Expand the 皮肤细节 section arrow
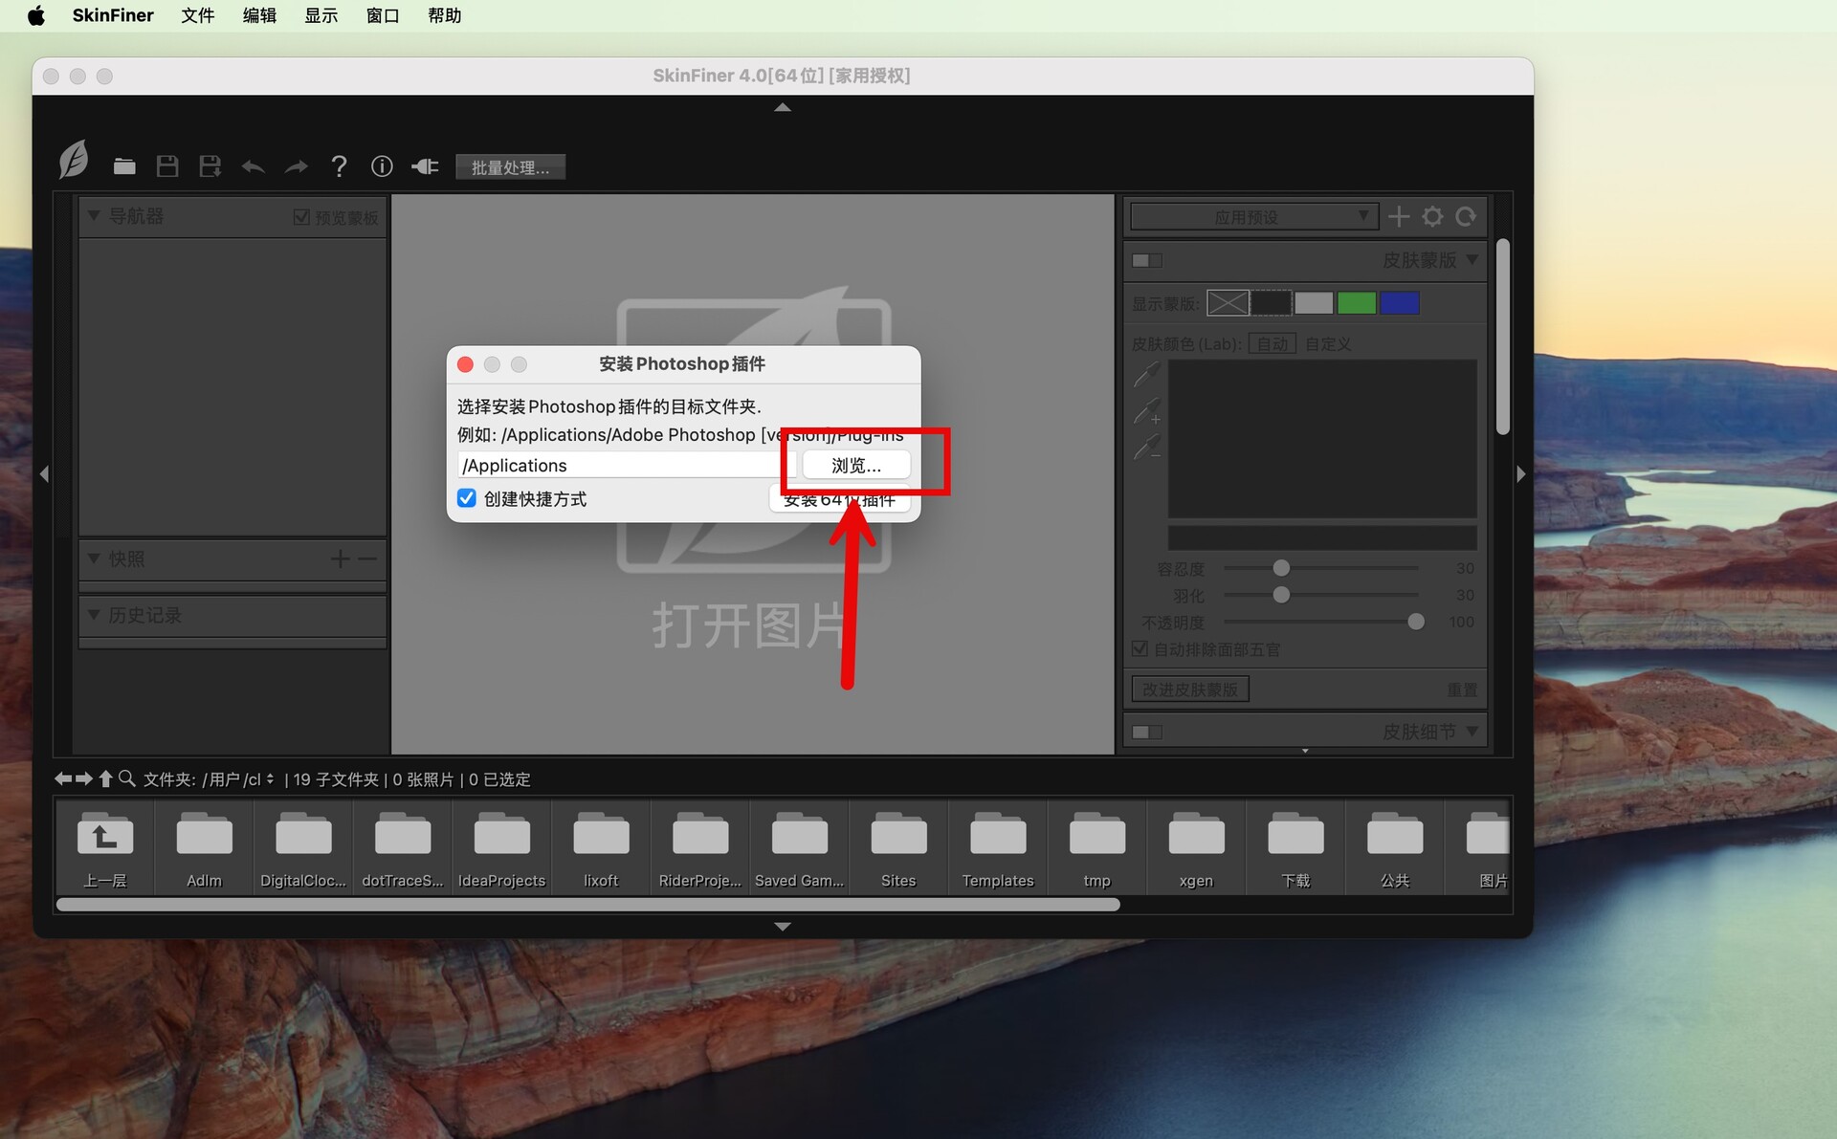 [1472, 732]
